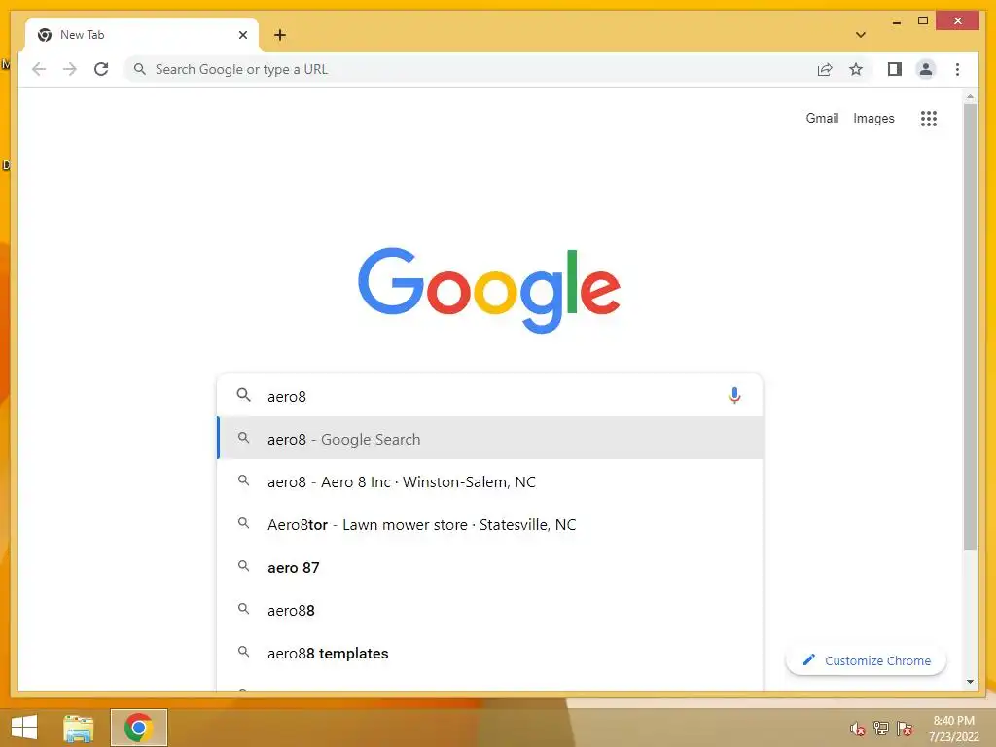Select the New Tab tab
This screenshot has width=996, height=747.
pyautogui.click(x=142, y=35)
